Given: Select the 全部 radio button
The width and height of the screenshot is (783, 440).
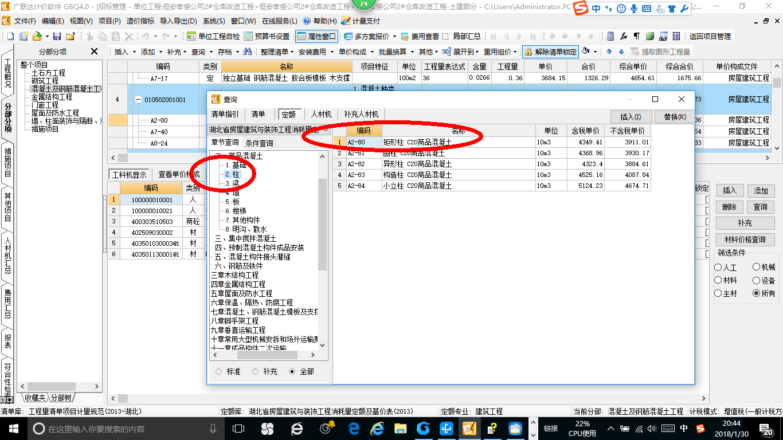Looking at the screenshot, I should point(292,371).
